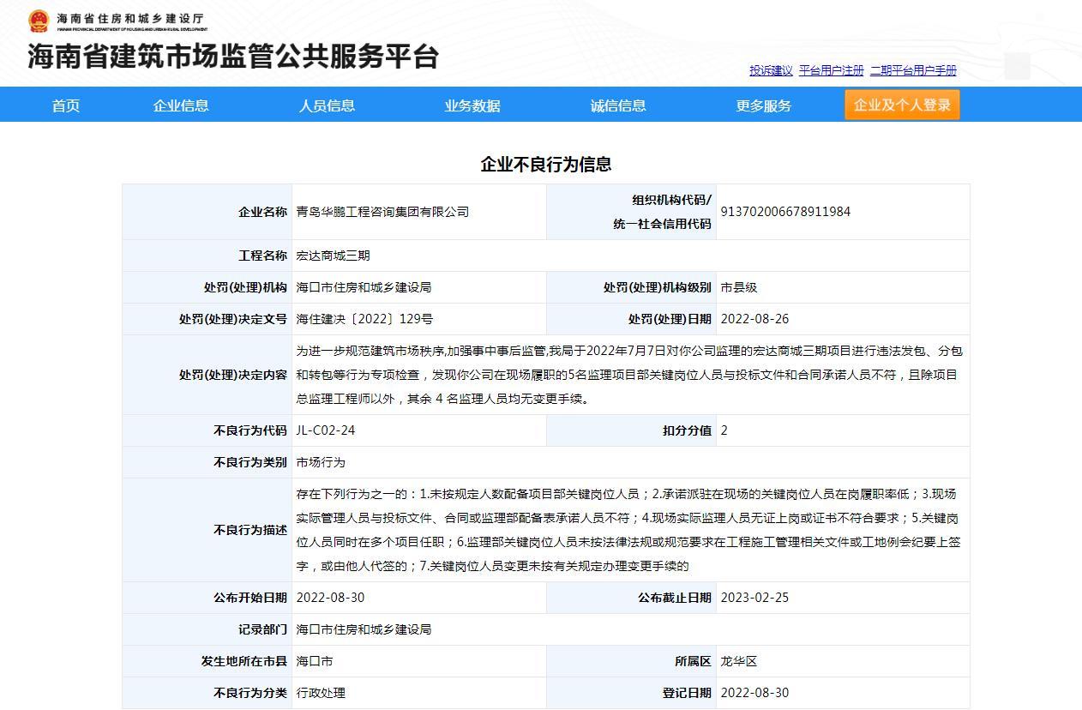Open the 业务数据 menu
This screenshot has height=710, width=1082.
pos(472,105)
